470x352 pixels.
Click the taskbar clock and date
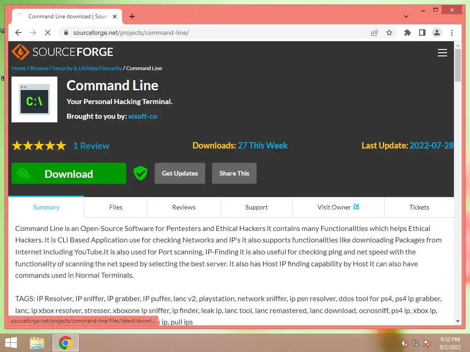point(450,343)
